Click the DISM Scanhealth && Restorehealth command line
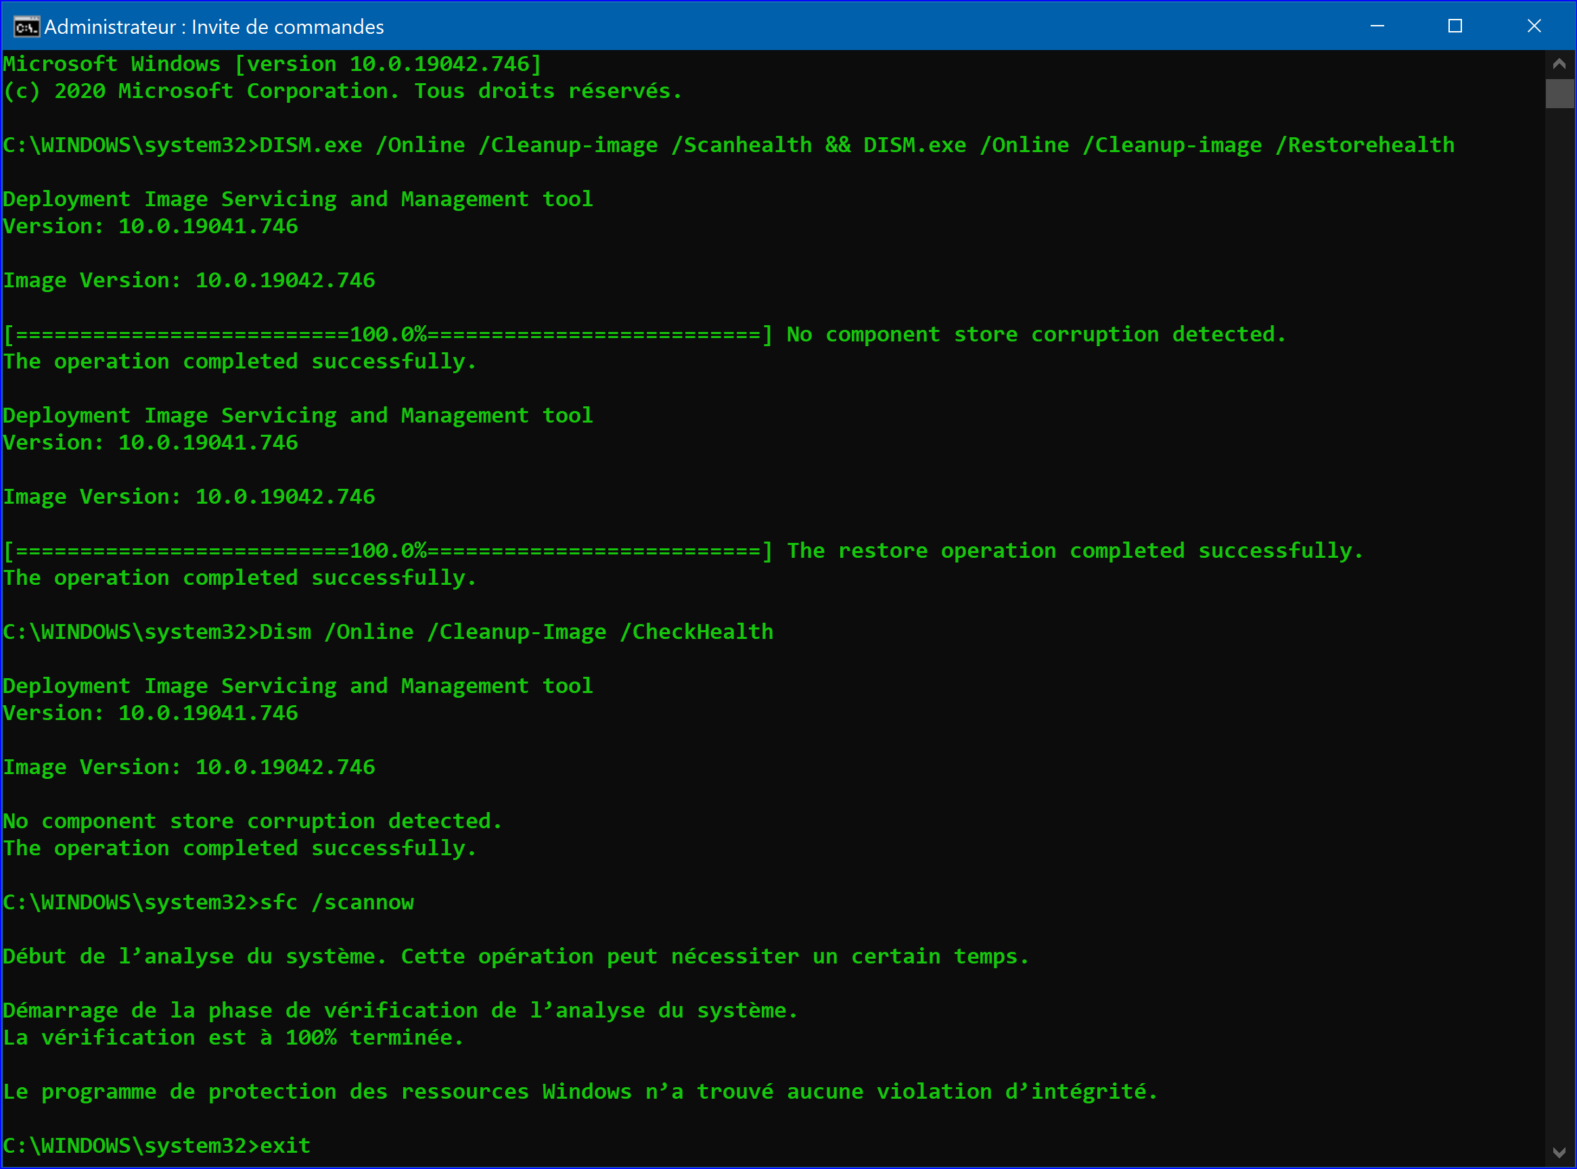Image resolution: width=1577 pixels, height=1169 pixels. (729, 145)
